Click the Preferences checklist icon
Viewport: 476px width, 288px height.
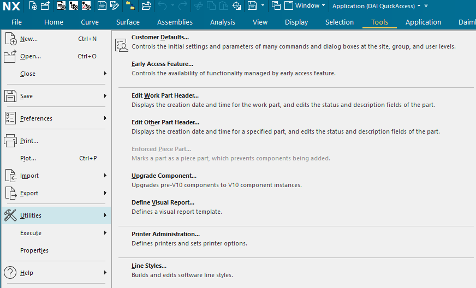(x=10, y=118)
